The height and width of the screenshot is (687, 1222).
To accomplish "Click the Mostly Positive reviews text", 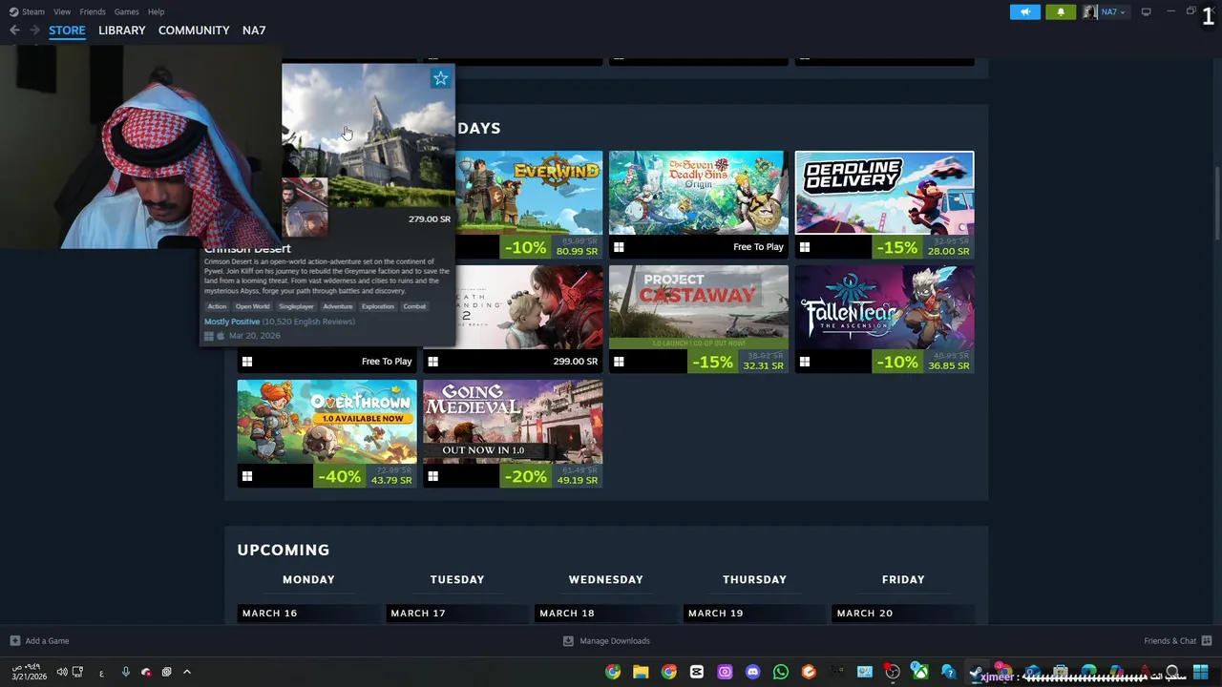I will point(232,322).
